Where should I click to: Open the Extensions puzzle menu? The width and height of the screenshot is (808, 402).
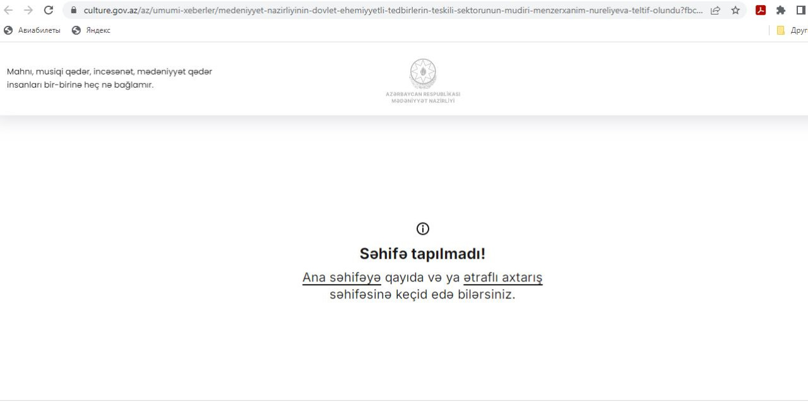coord(781,10)
